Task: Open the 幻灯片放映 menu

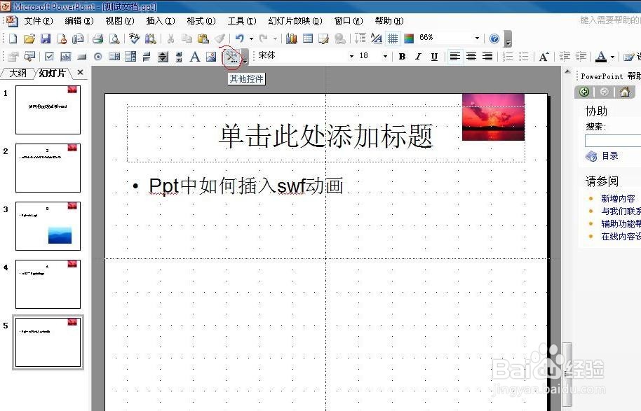Action: (x=295, y=20)
